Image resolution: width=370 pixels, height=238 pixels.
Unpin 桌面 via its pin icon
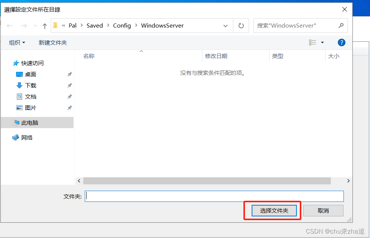click(69, 74)
